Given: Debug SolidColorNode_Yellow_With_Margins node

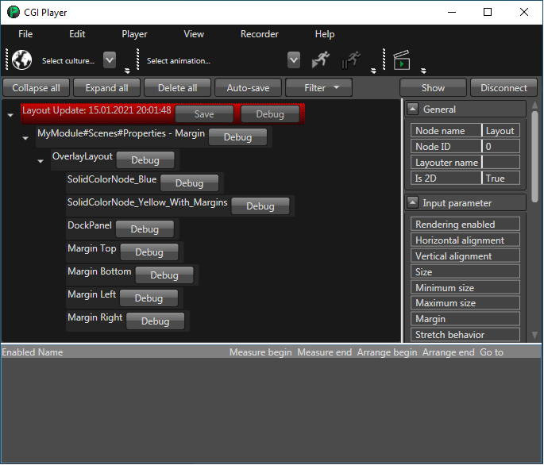Looking at the screenshot, I should click(x=260, y=206).
